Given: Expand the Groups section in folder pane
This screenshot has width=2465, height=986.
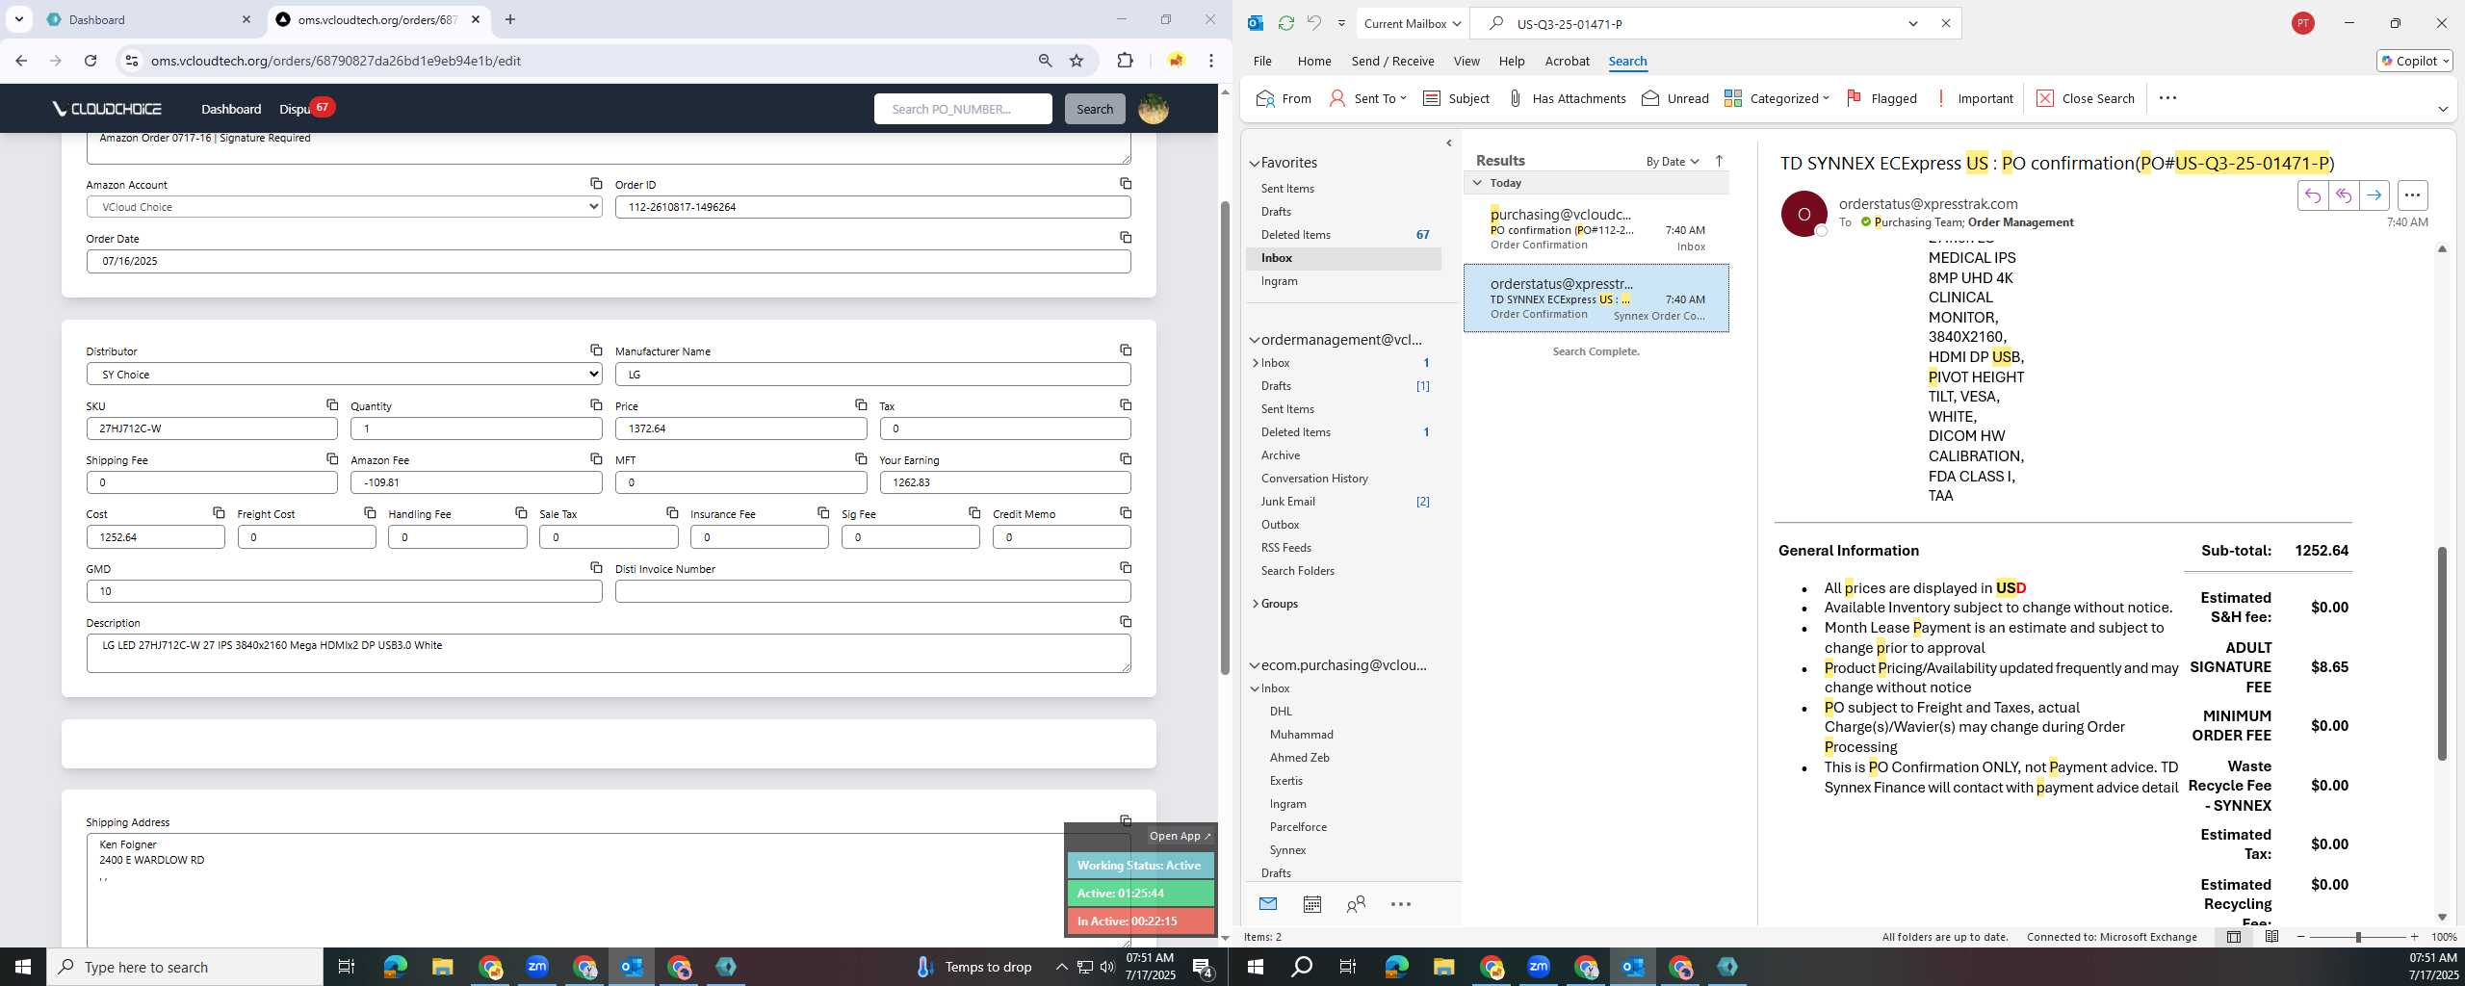Looking at the screenshot, I should tap(1255, 604).
